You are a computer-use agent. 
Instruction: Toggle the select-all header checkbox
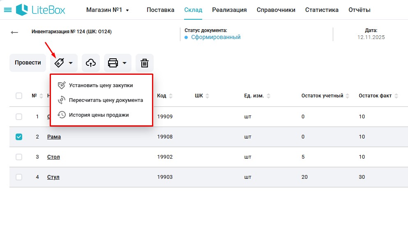pos(19,96)
